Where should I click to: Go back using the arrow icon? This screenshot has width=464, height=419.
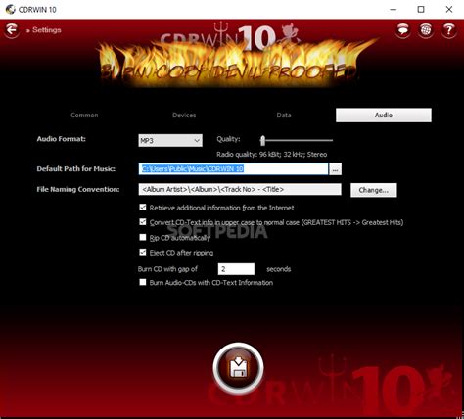(x=12, y=30)
